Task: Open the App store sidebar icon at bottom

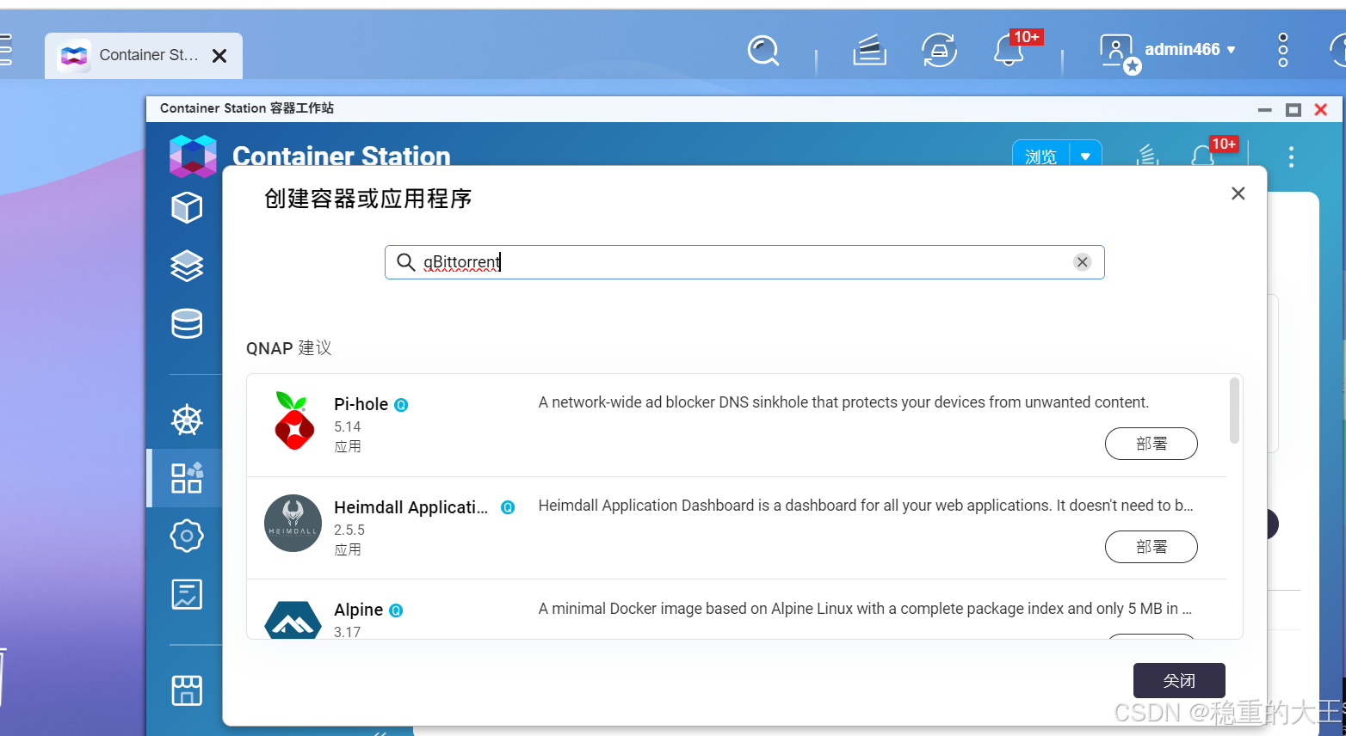Action: click(x=187, y=690)
